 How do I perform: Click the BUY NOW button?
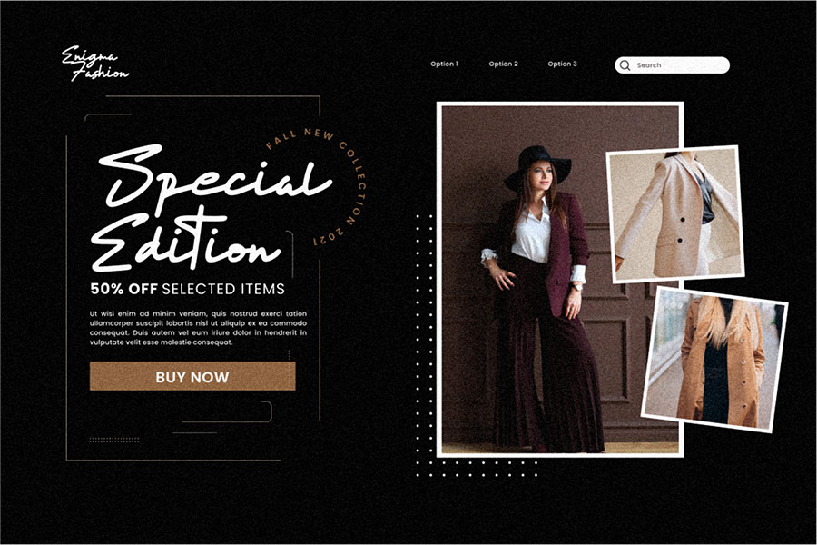coord(192,376)
